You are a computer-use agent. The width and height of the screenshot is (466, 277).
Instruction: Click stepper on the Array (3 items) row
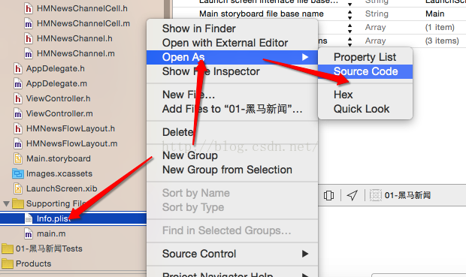coord(349,41)
